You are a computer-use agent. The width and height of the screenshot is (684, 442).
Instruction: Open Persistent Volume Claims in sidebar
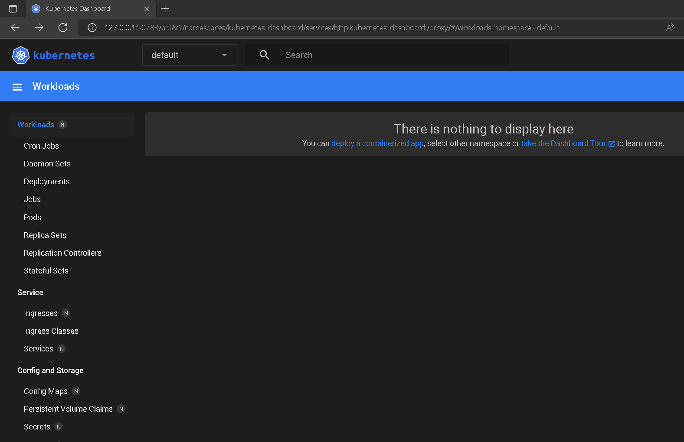(x=68, y=409)
